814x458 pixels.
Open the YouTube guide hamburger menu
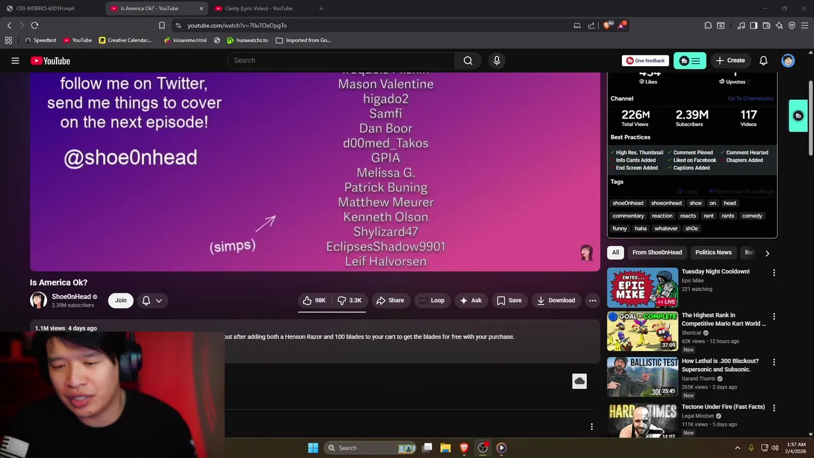pos(15,60)
